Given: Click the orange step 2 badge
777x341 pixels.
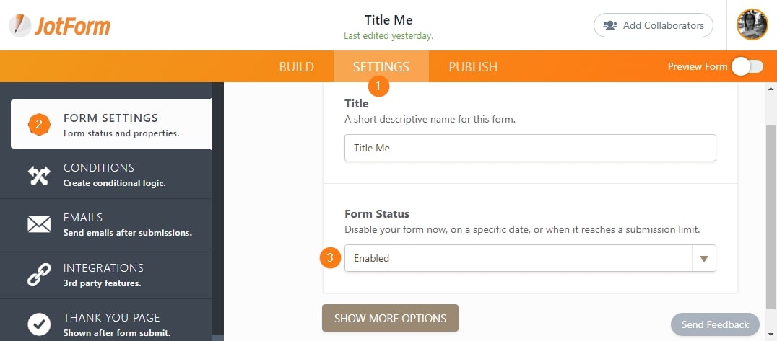Looking at the screenshot, I should point(39,125).
